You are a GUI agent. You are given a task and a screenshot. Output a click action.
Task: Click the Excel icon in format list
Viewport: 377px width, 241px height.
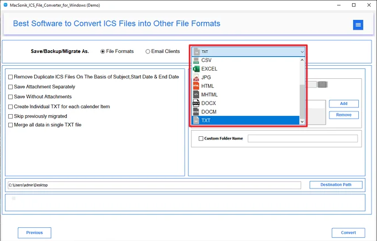tap(196, 69)
